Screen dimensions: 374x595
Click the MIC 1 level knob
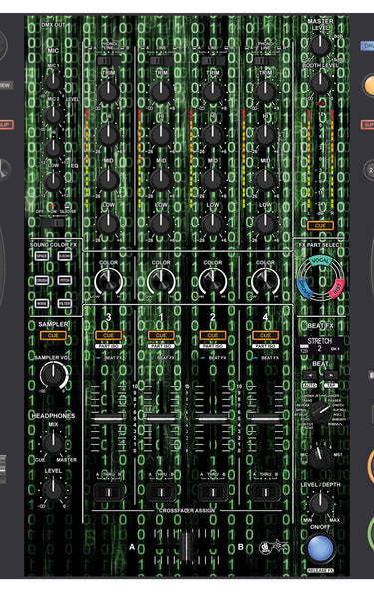(x=53, y=81)
